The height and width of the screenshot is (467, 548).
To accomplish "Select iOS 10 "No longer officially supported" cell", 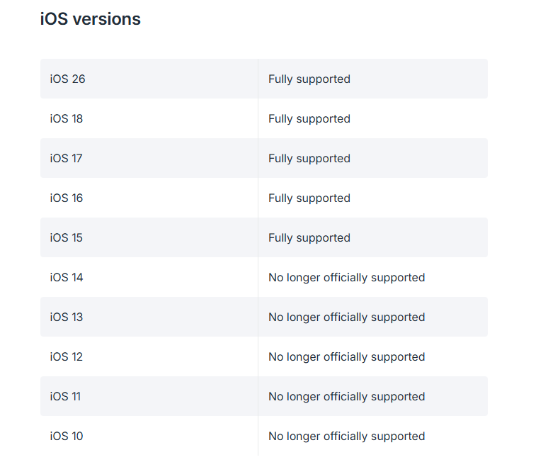I will point(346,436).
